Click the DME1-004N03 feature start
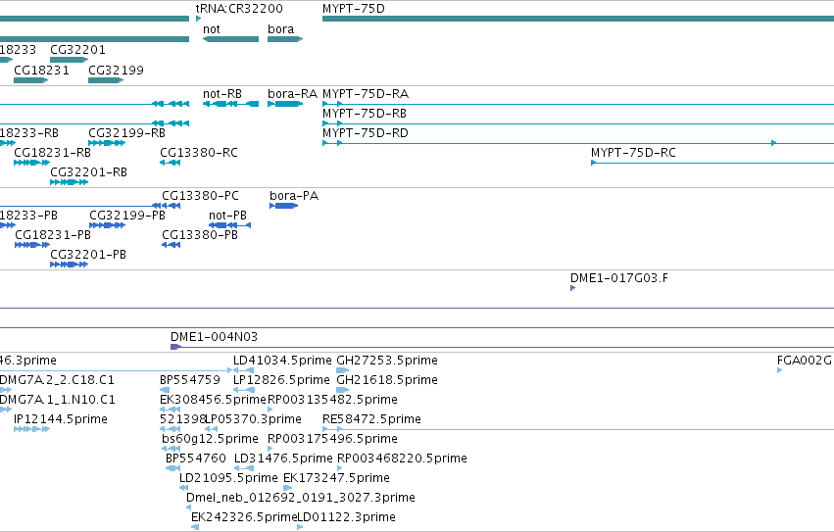The height and width of the screenshot is (532, 834). point(175,347)
